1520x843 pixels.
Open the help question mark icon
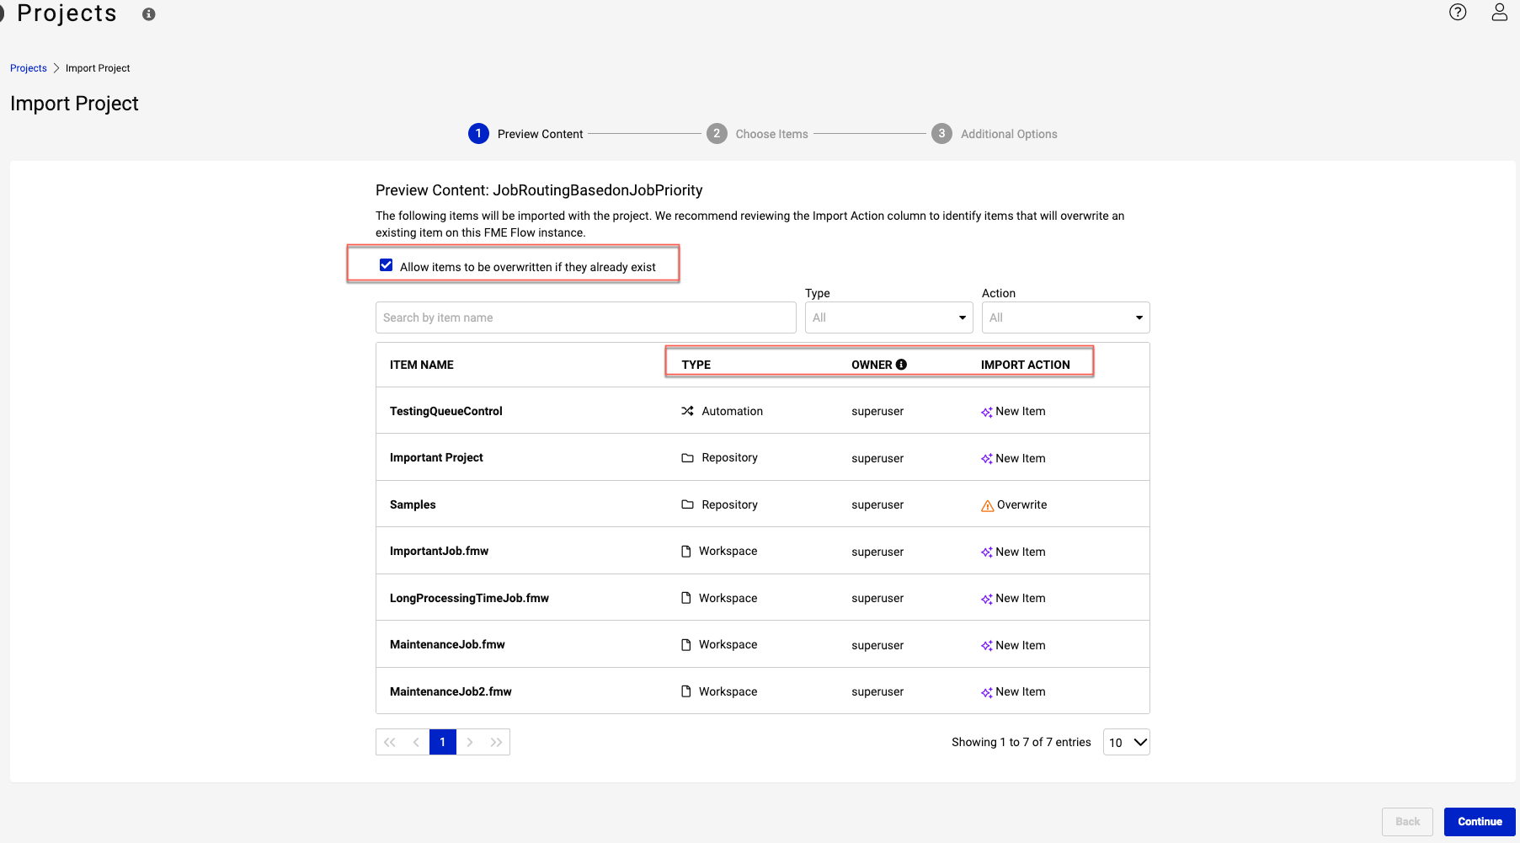pos(1458,12)
